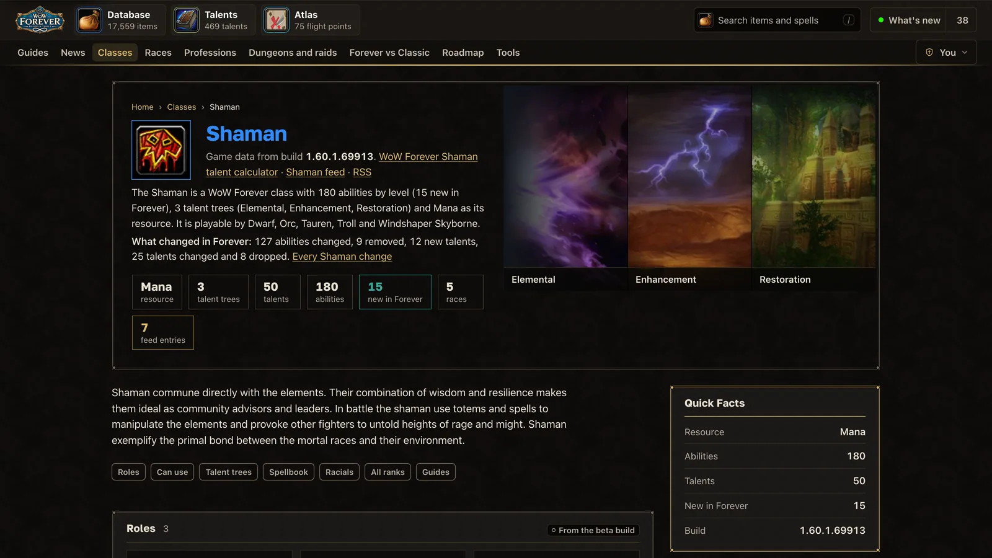Jump to Racials section chip
Image resolution: width=992 pixels, height=558 pixels.
[x=339, y=472]
